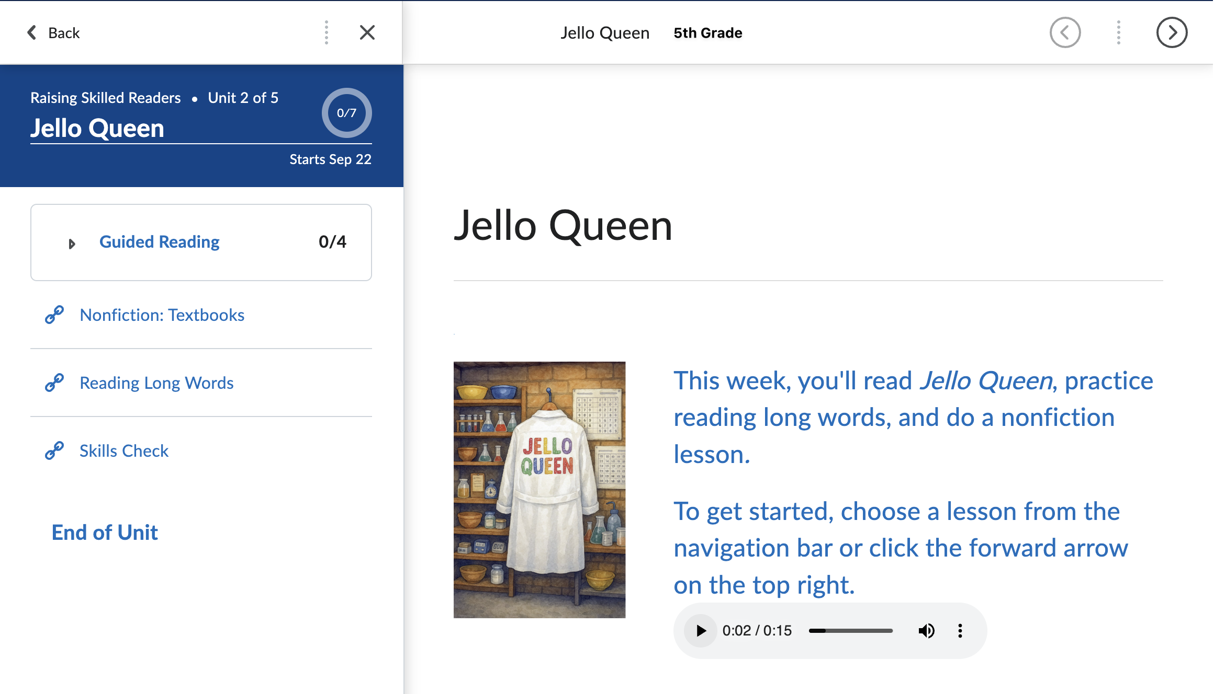
Task: Seek on the audio progress bar
Action: coord(850,631)
